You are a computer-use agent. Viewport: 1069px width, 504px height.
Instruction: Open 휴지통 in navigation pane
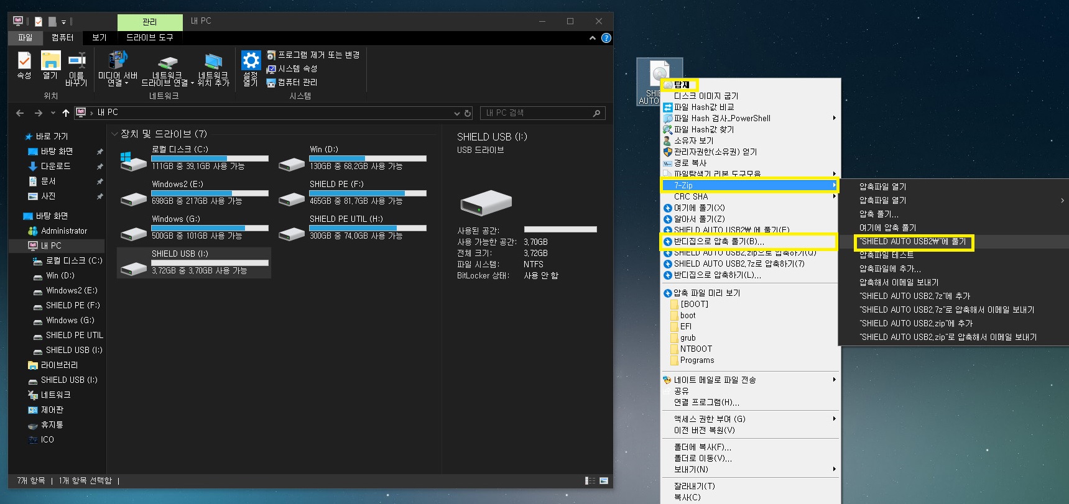pyautogui.click(x=52, y=424)
